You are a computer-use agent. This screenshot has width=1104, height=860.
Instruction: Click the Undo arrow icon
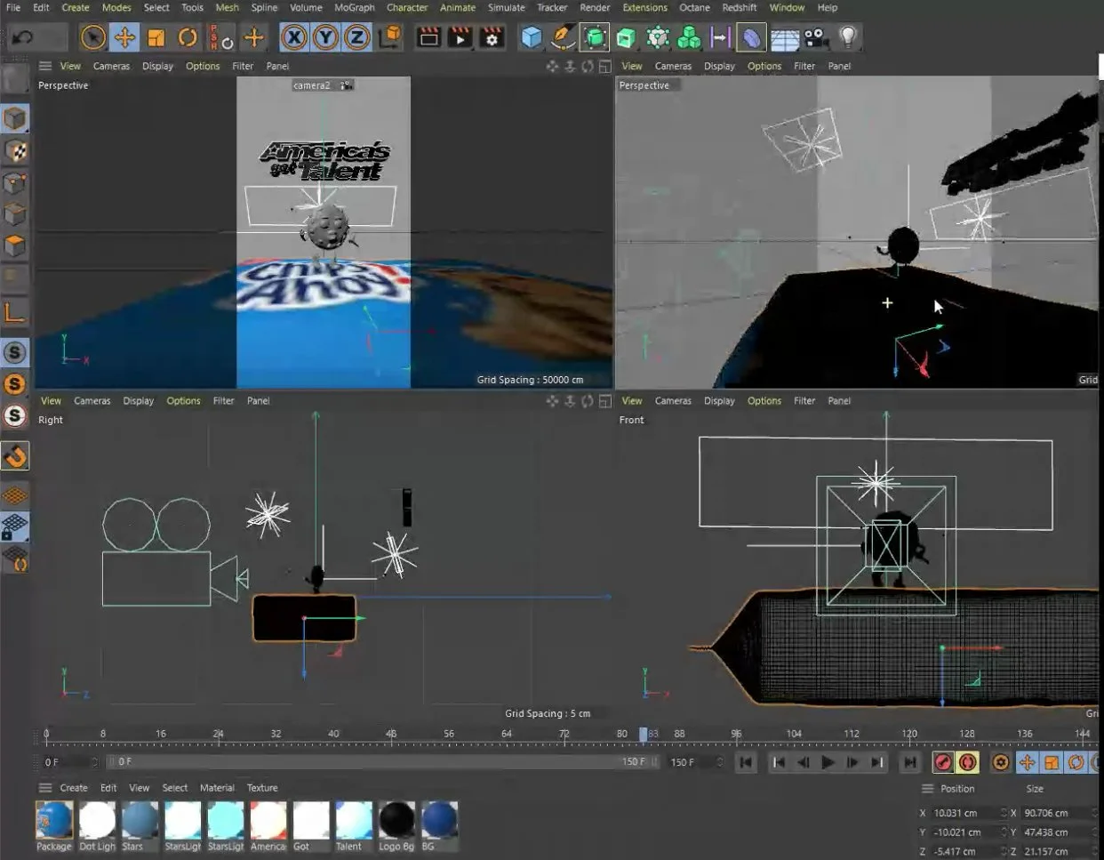pyautogui.click(x=23, y=37)
